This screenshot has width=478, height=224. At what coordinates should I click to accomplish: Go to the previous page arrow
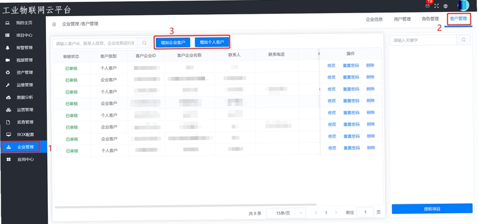pyautogui.click(x=316, y=213)
